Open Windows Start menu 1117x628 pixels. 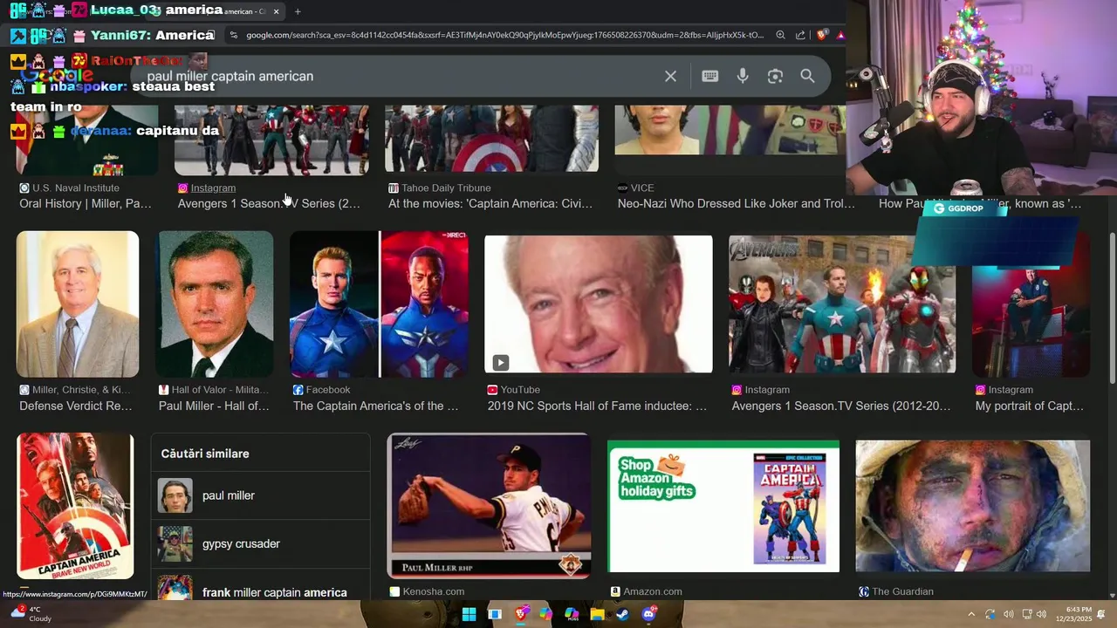(x=469, y=614)
